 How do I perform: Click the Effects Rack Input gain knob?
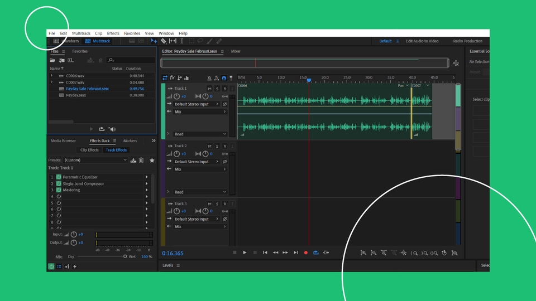(x=74, y=235)
